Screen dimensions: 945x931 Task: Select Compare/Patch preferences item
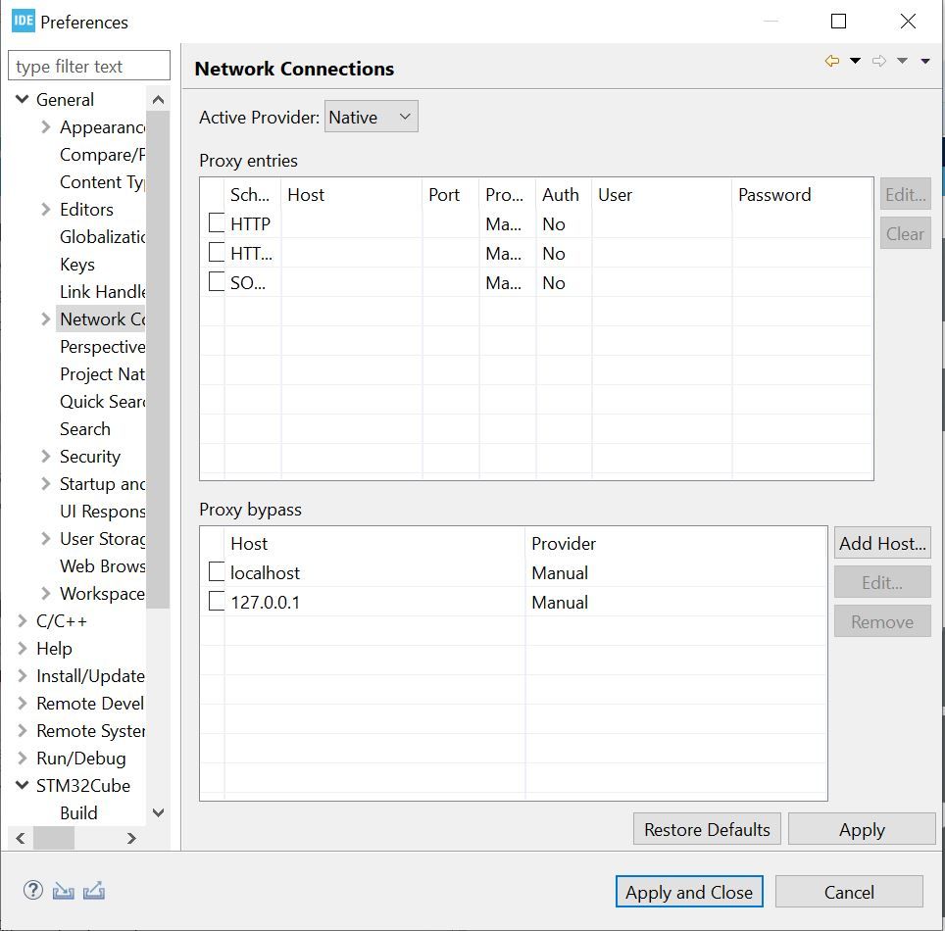[102, 155]
